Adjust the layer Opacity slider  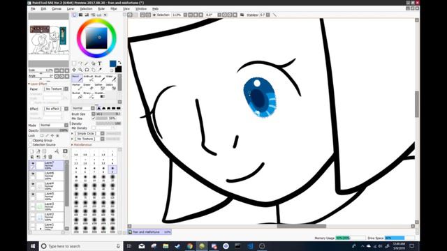54,130
